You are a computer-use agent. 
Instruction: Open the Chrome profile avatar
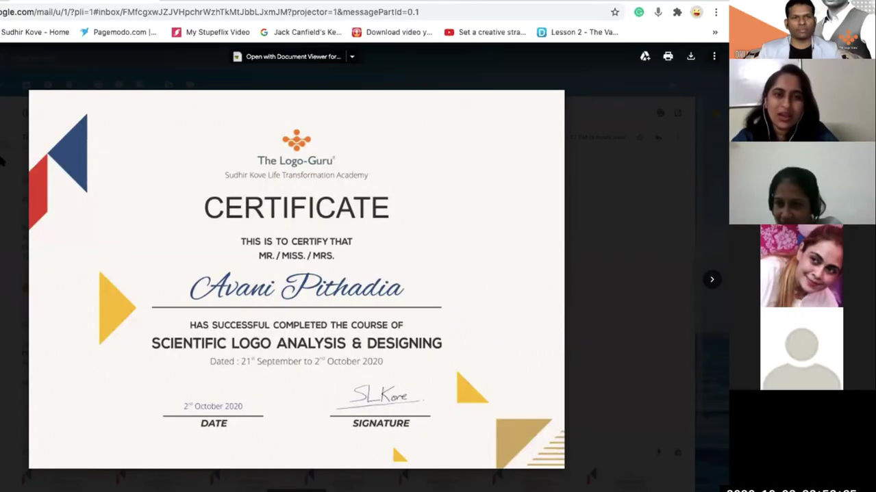tap(697, 12)
